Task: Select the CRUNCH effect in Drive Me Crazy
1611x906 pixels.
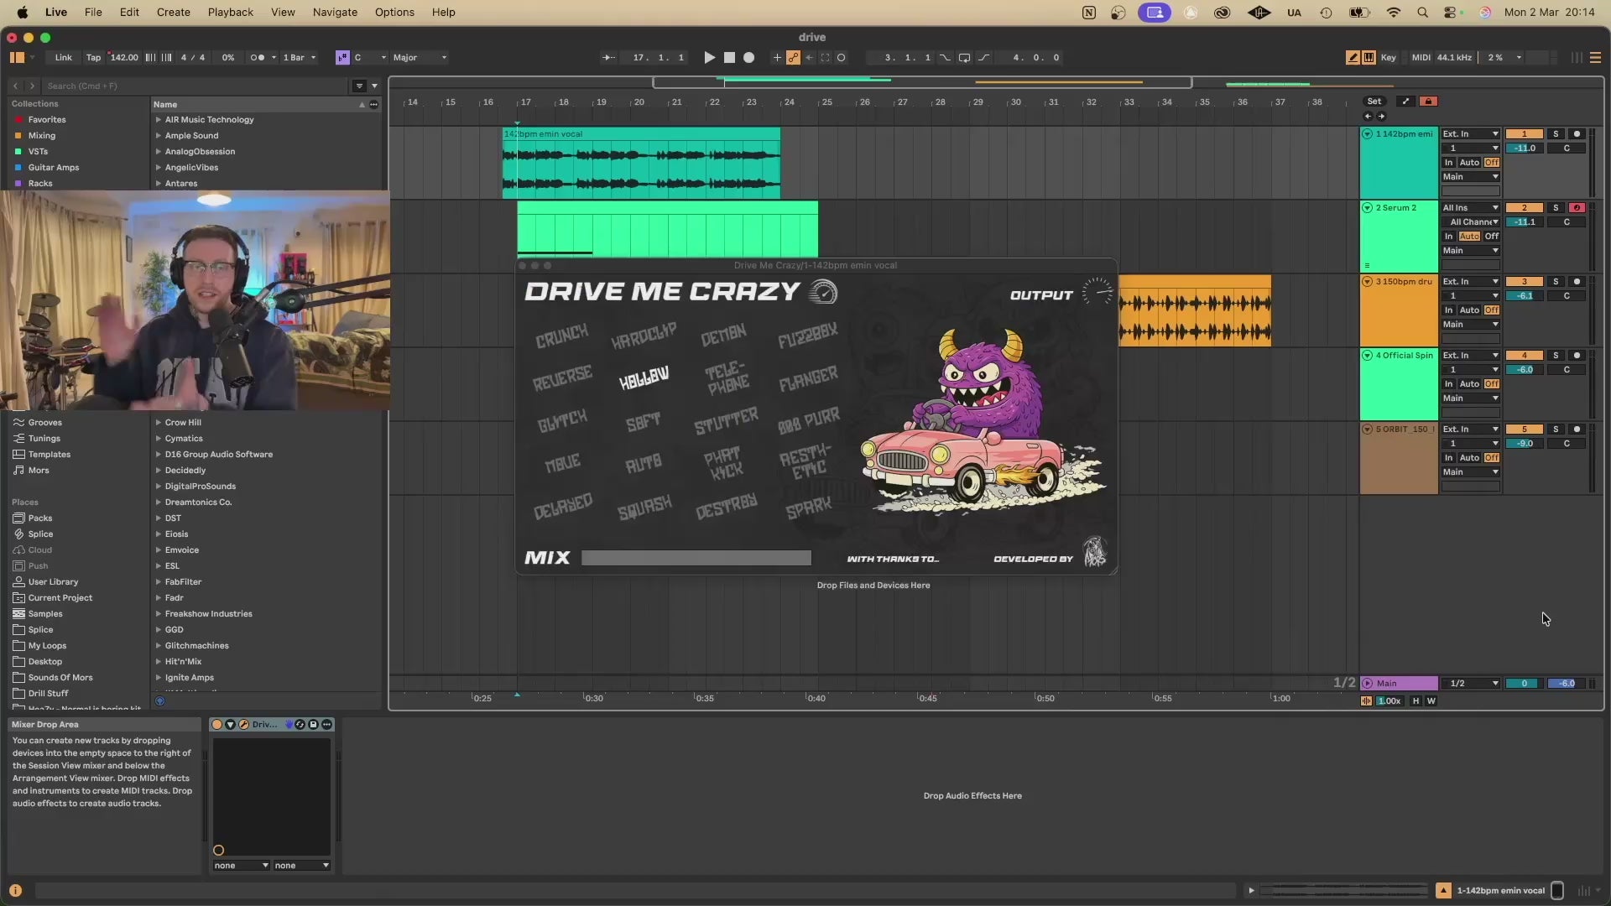Action: coord(562,336)
